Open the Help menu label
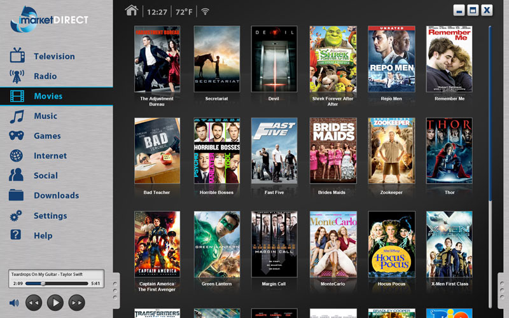 tap(43, 235)
